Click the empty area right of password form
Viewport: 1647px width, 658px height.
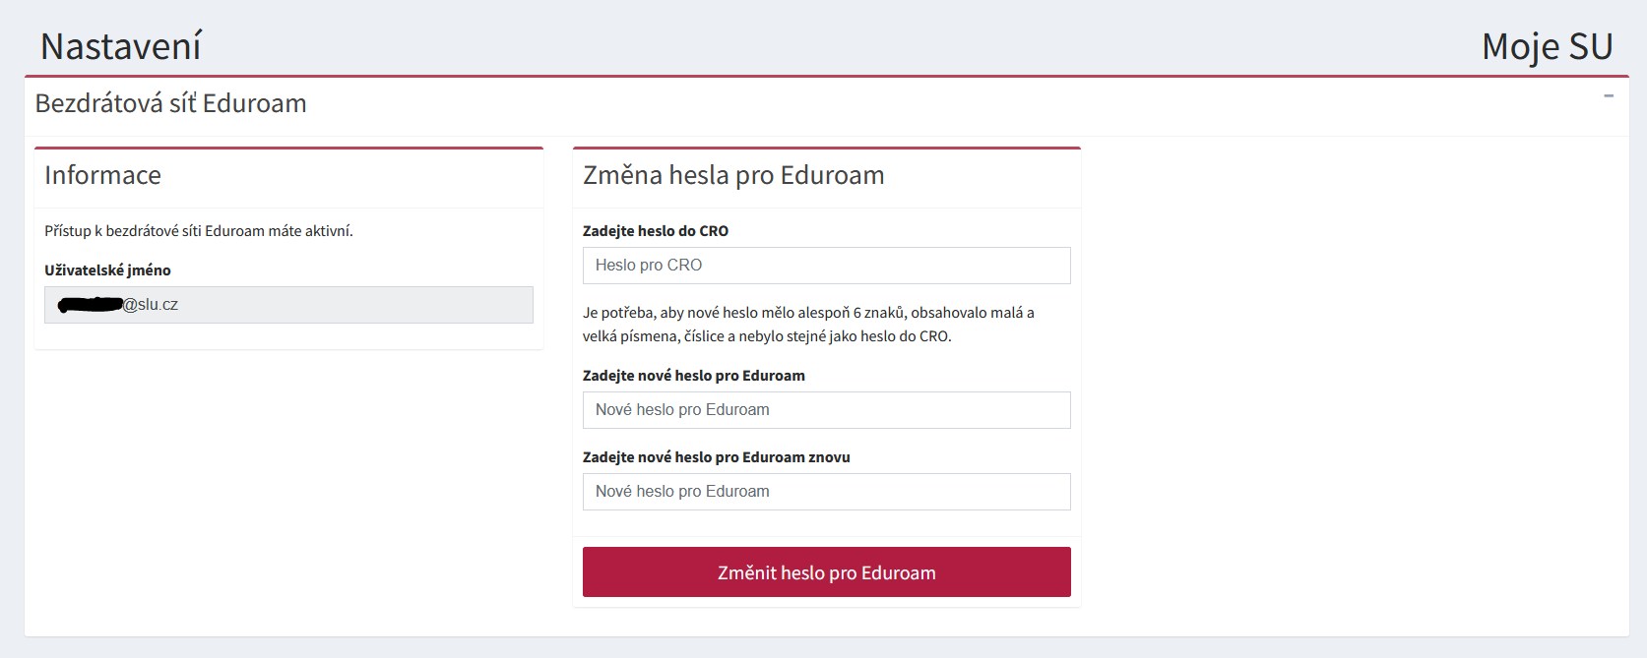[x=1354, y=384]
